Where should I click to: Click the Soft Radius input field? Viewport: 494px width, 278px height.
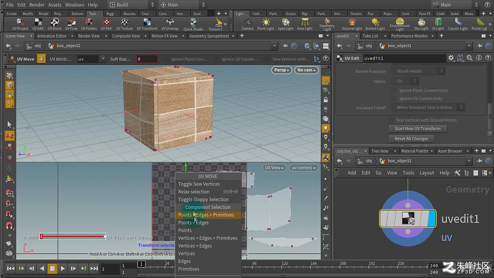(147, 59)
